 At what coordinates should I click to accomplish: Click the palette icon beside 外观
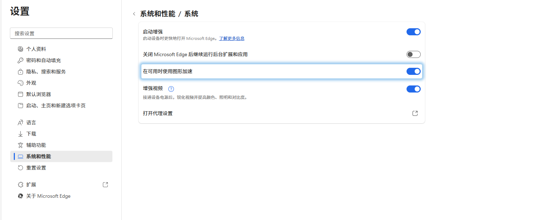20,83
